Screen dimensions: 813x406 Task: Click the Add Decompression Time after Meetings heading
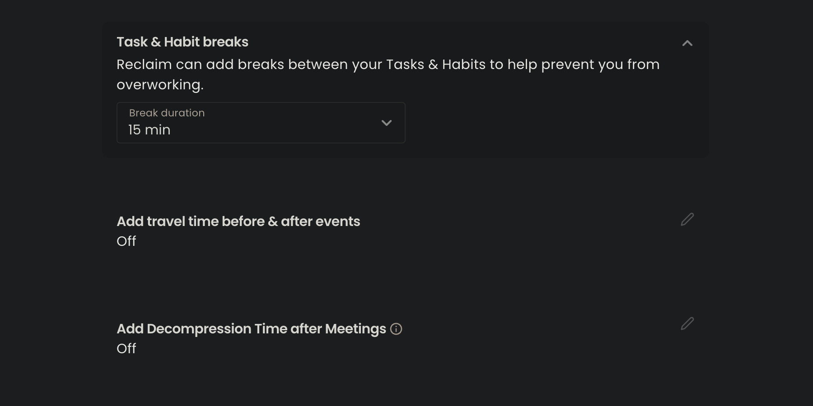coord(252,329)
